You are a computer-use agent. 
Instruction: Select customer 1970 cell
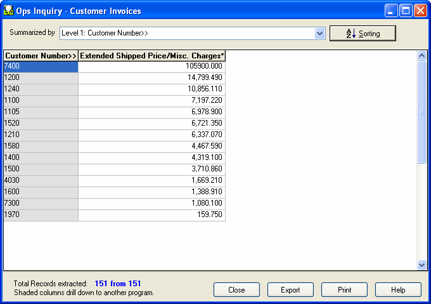pyautogui.click(x=41, y=215)
